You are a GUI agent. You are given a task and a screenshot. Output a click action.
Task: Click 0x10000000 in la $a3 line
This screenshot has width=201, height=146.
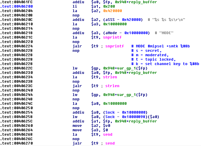click(115, 24)
